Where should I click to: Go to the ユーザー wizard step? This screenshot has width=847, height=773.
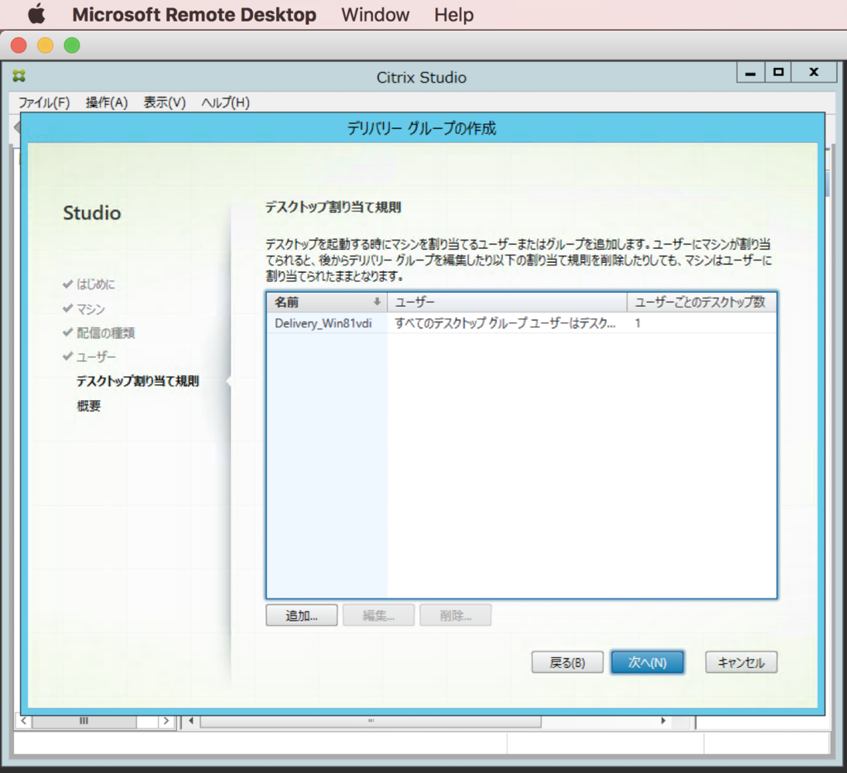coord(96,357)
